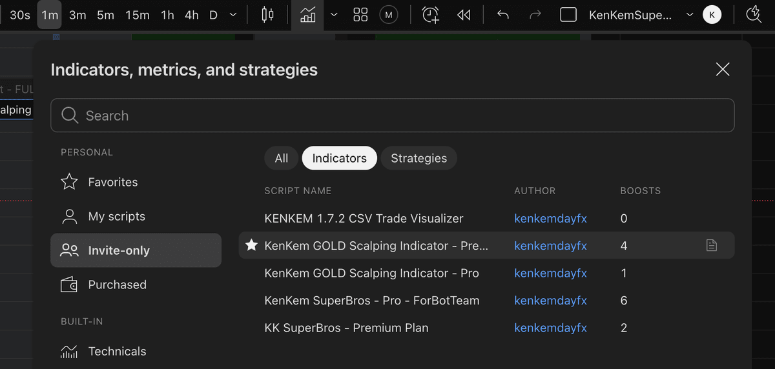Viewport: 775px width, 369px height.
Task: Close the Indicators dialog
Action: 723,69
